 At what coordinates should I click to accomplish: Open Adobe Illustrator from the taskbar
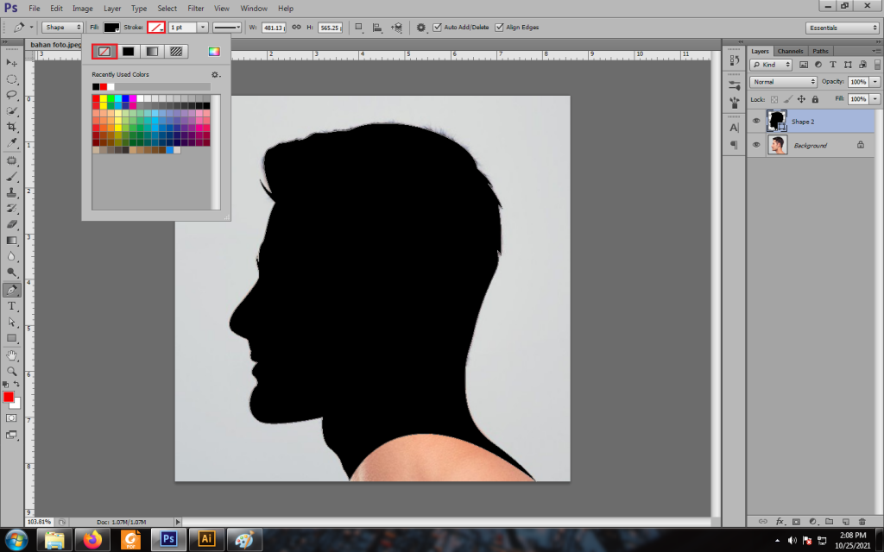click(x=206, y=539)
